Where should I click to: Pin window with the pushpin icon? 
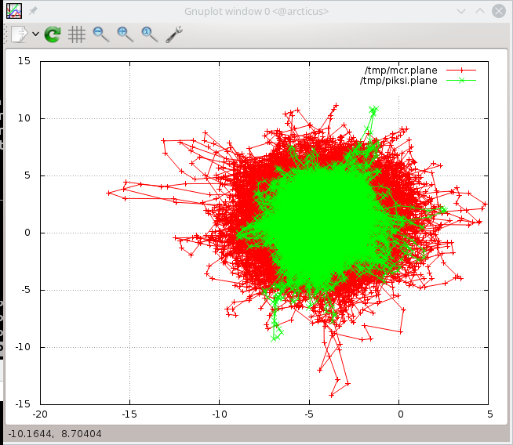tap(33, 11)
